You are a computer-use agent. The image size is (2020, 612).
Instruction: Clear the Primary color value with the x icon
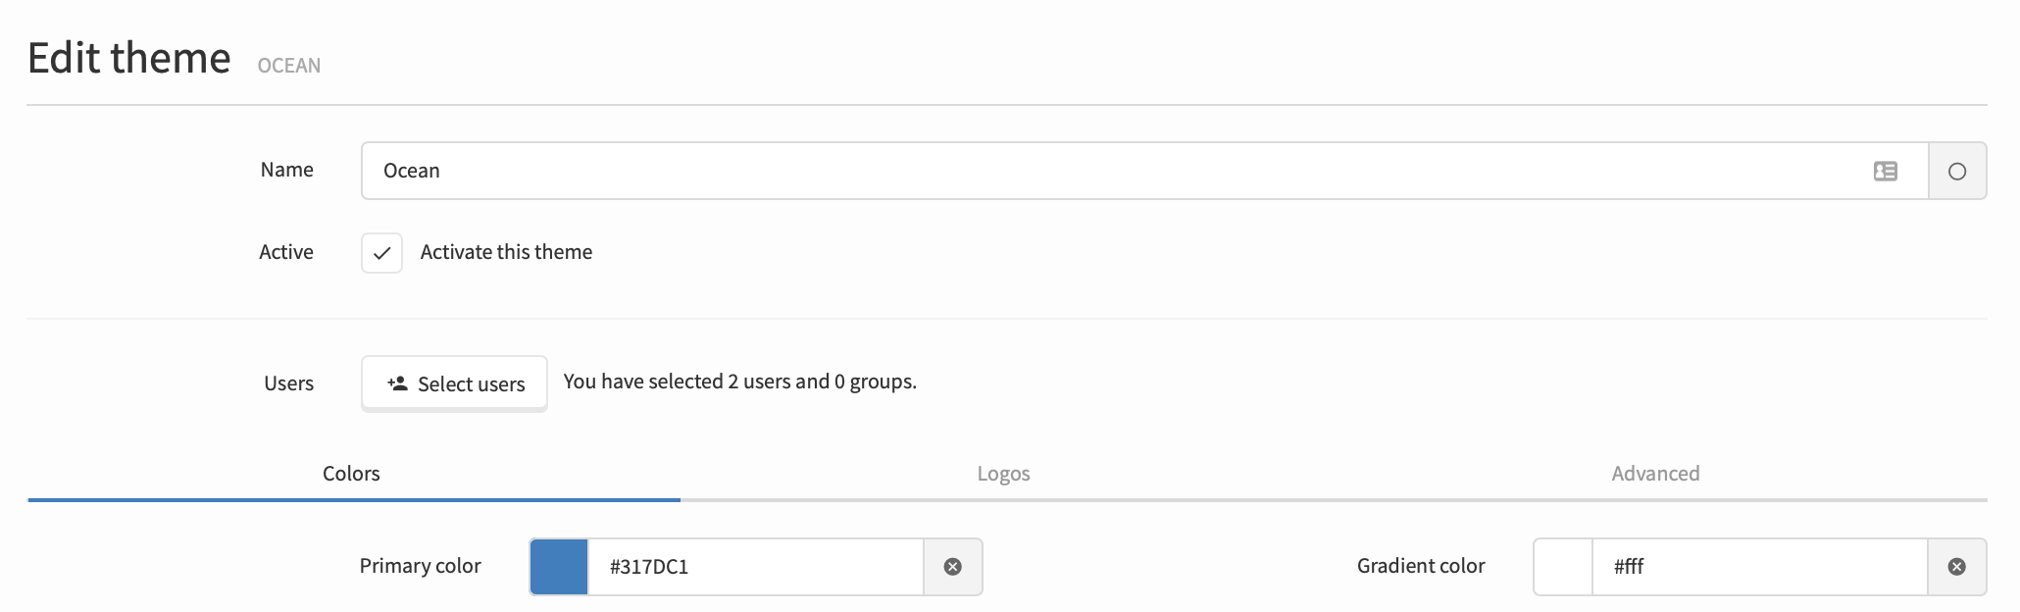pos(952,567)
